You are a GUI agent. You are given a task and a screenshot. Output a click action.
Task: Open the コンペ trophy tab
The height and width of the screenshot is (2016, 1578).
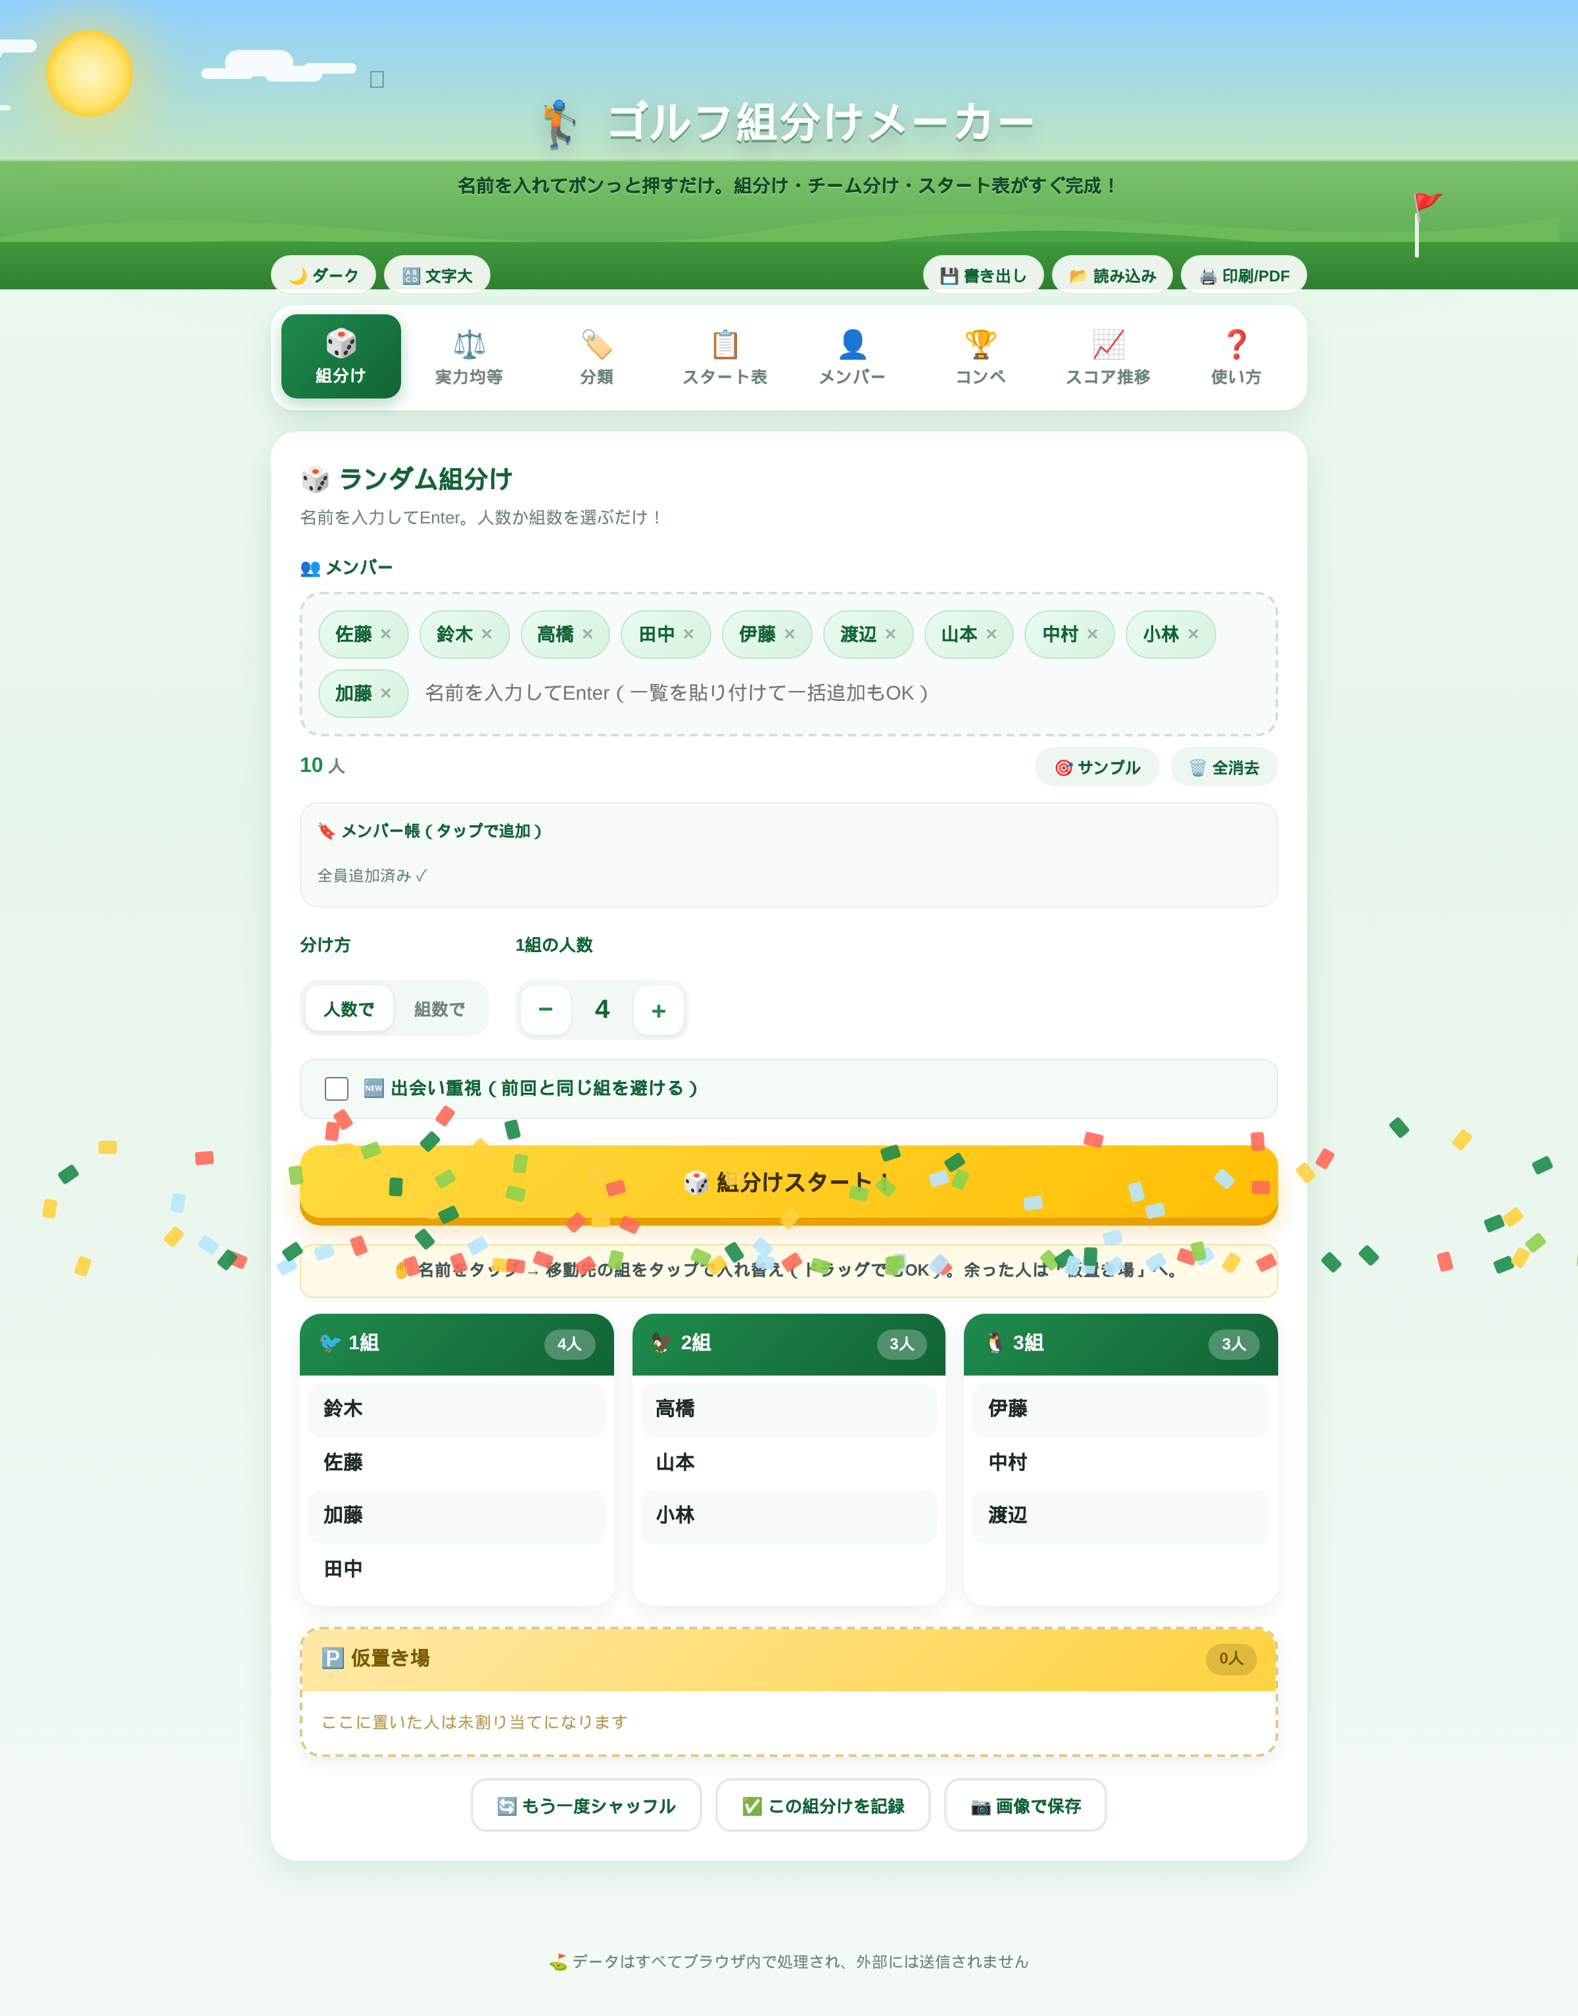(x=980, y=356)
